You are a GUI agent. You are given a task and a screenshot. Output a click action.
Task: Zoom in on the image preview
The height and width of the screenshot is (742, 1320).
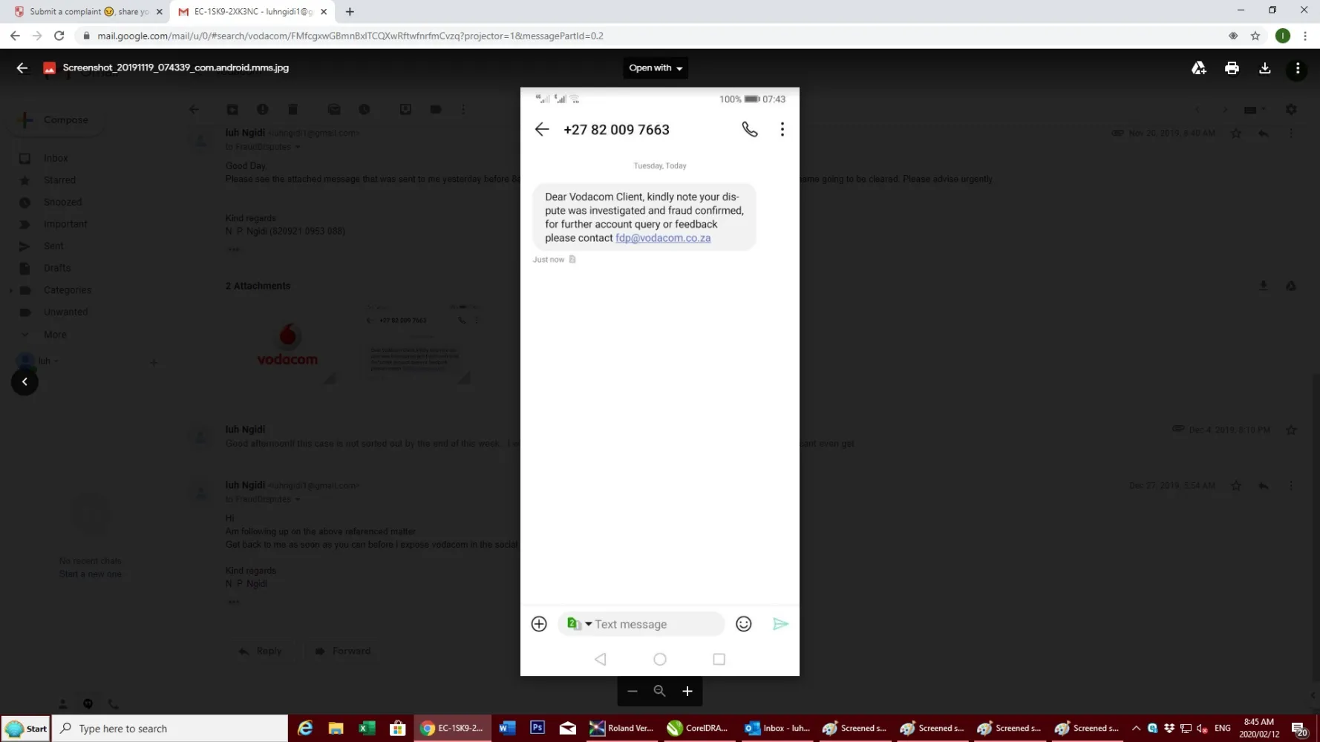tap(687, 691)
